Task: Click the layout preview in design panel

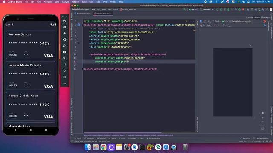Action: 233,82
